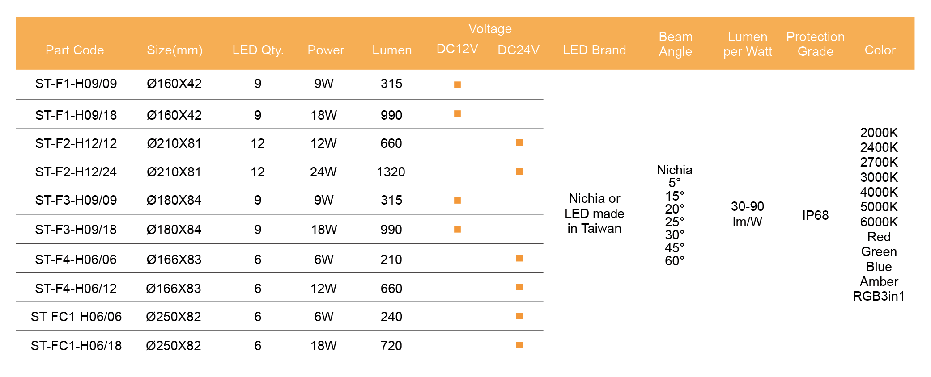Viewport: 931px width, 377px height.
Task: Select the Voltage header label
Action: 490,29
